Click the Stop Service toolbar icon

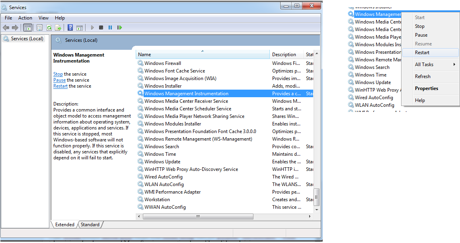(101, 27)
